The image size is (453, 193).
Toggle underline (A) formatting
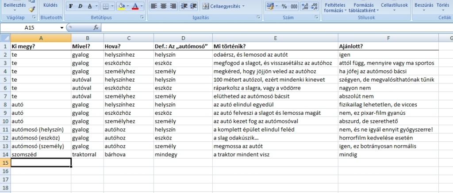[x=89, y=6]
